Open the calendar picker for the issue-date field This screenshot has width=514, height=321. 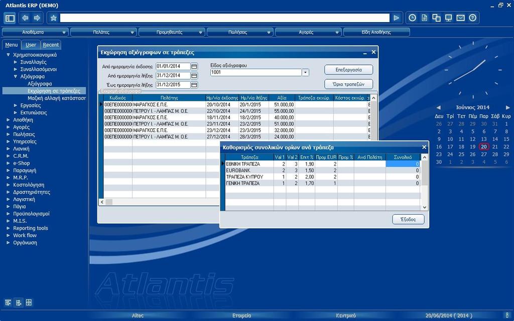194,67
